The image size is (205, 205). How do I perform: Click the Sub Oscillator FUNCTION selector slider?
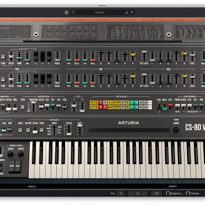click(x=33, y=102)
